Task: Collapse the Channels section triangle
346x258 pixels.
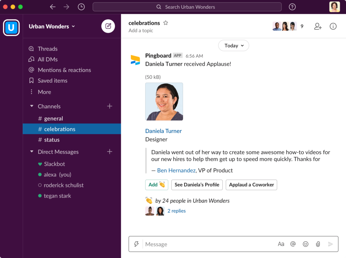Action: [32, 106]
